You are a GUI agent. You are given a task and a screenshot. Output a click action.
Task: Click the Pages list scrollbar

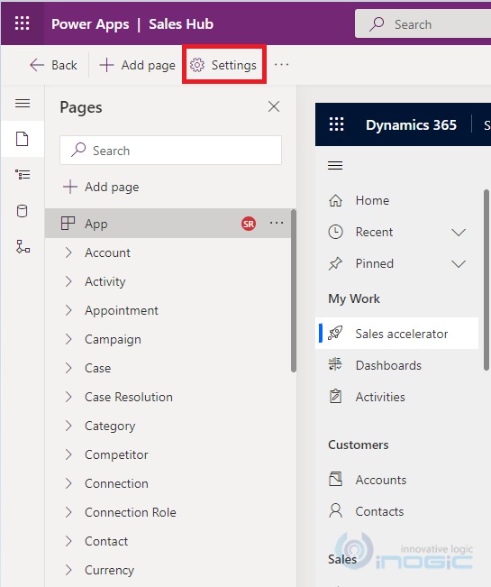tap(294, 291)
